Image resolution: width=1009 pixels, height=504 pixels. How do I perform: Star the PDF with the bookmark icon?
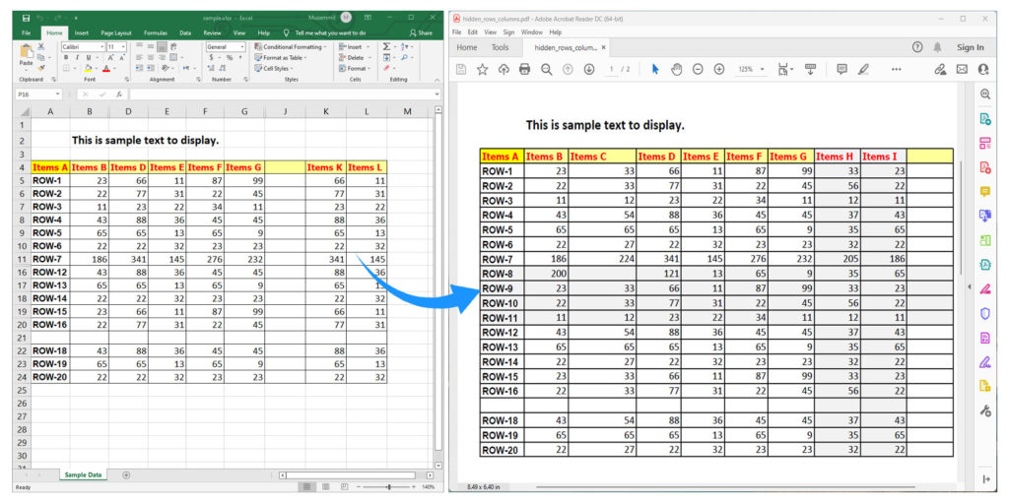coord(483,69)
